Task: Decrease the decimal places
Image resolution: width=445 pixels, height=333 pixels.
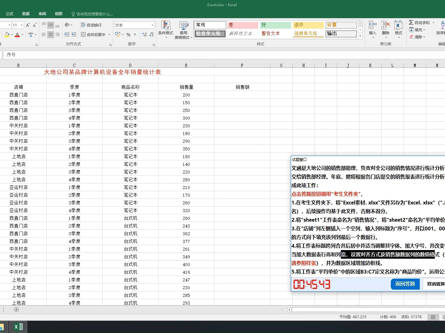Action: [151, 35]
